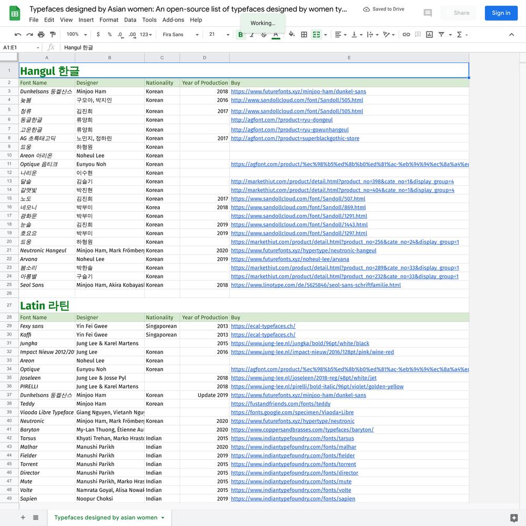Open the borders menu
The image size is (526, 526).
pyautogui.click(x=304, y=35)
